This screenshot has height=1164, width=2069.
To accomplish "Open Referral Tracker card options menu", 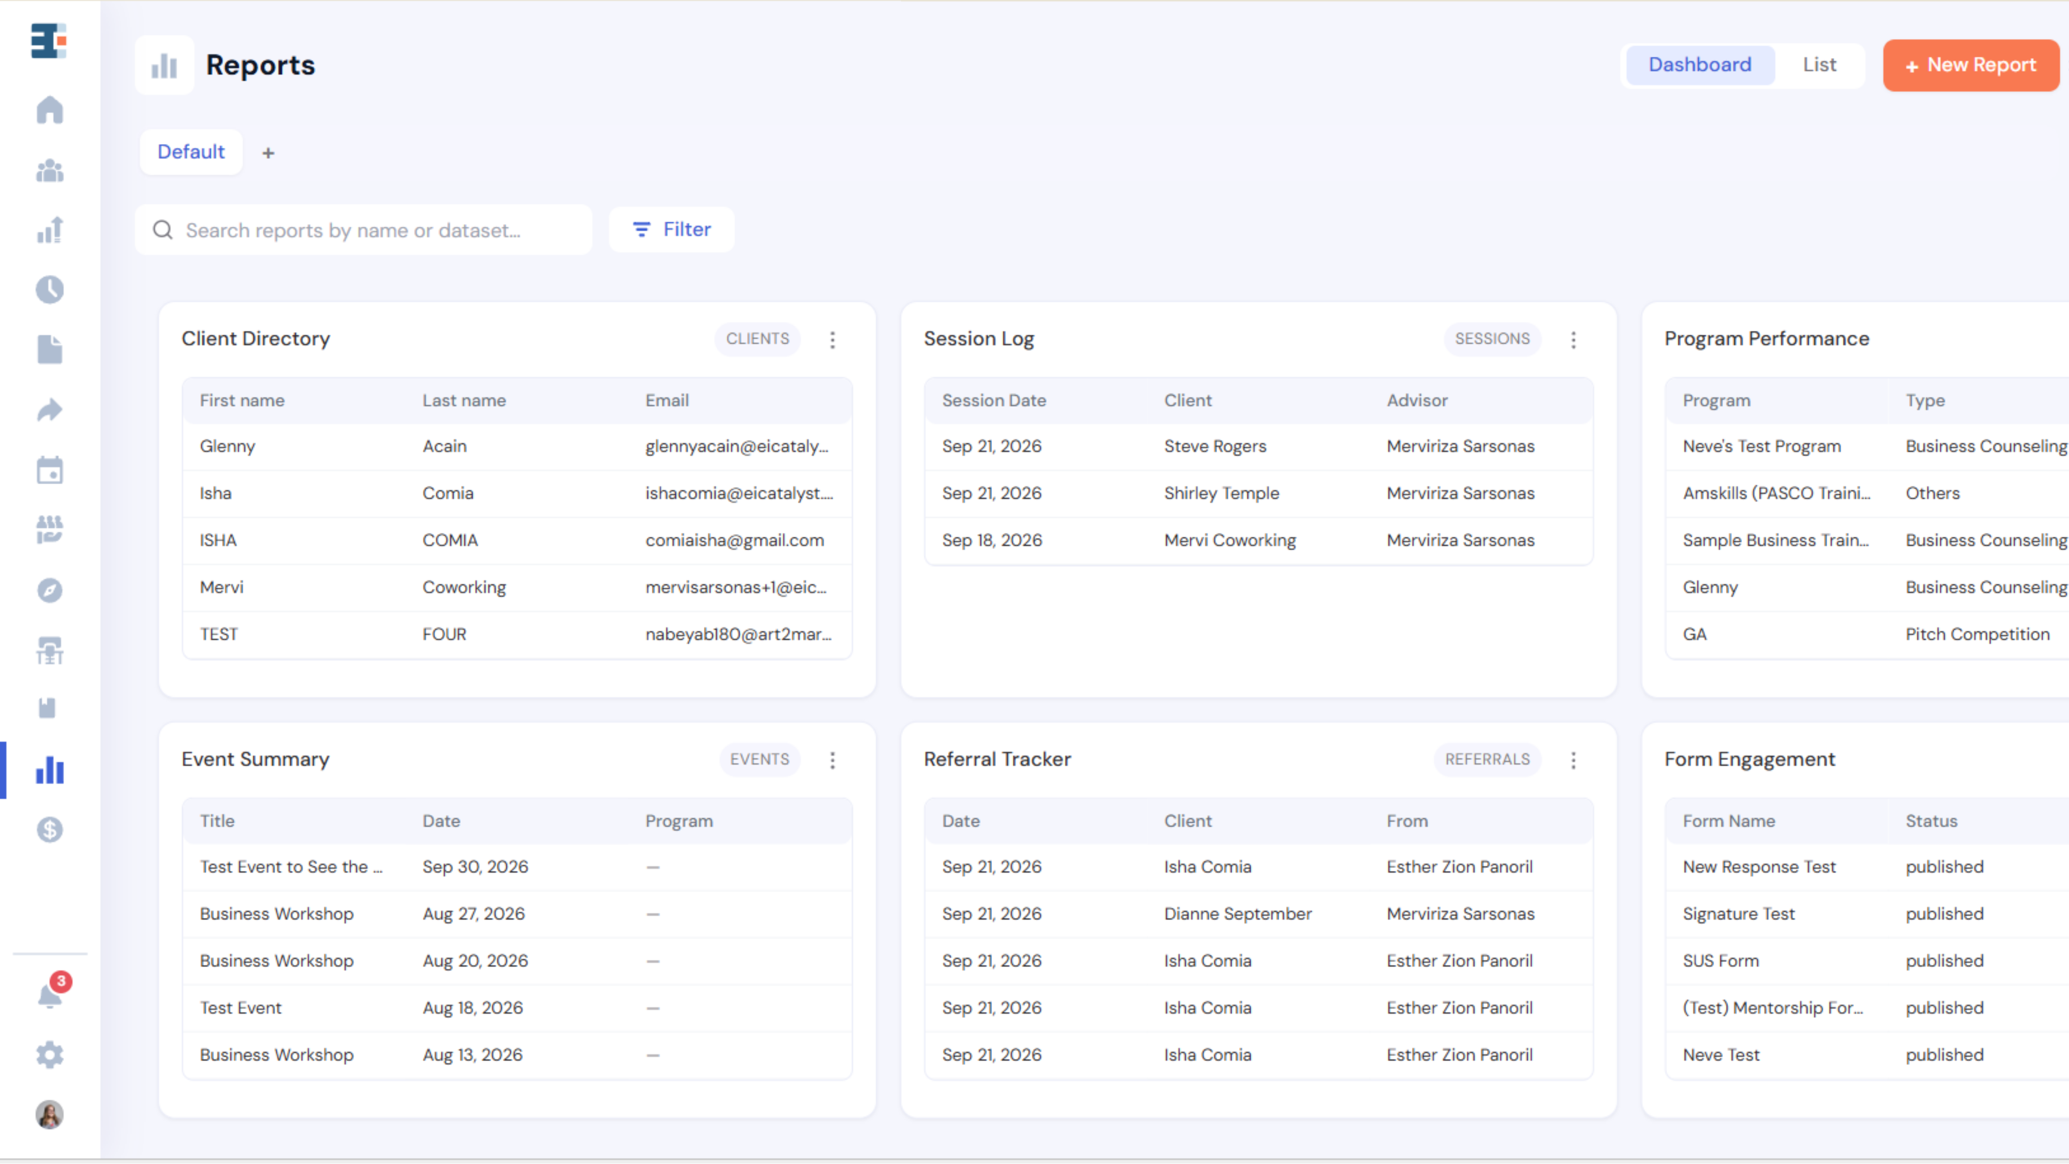I will pos(1573,760).
